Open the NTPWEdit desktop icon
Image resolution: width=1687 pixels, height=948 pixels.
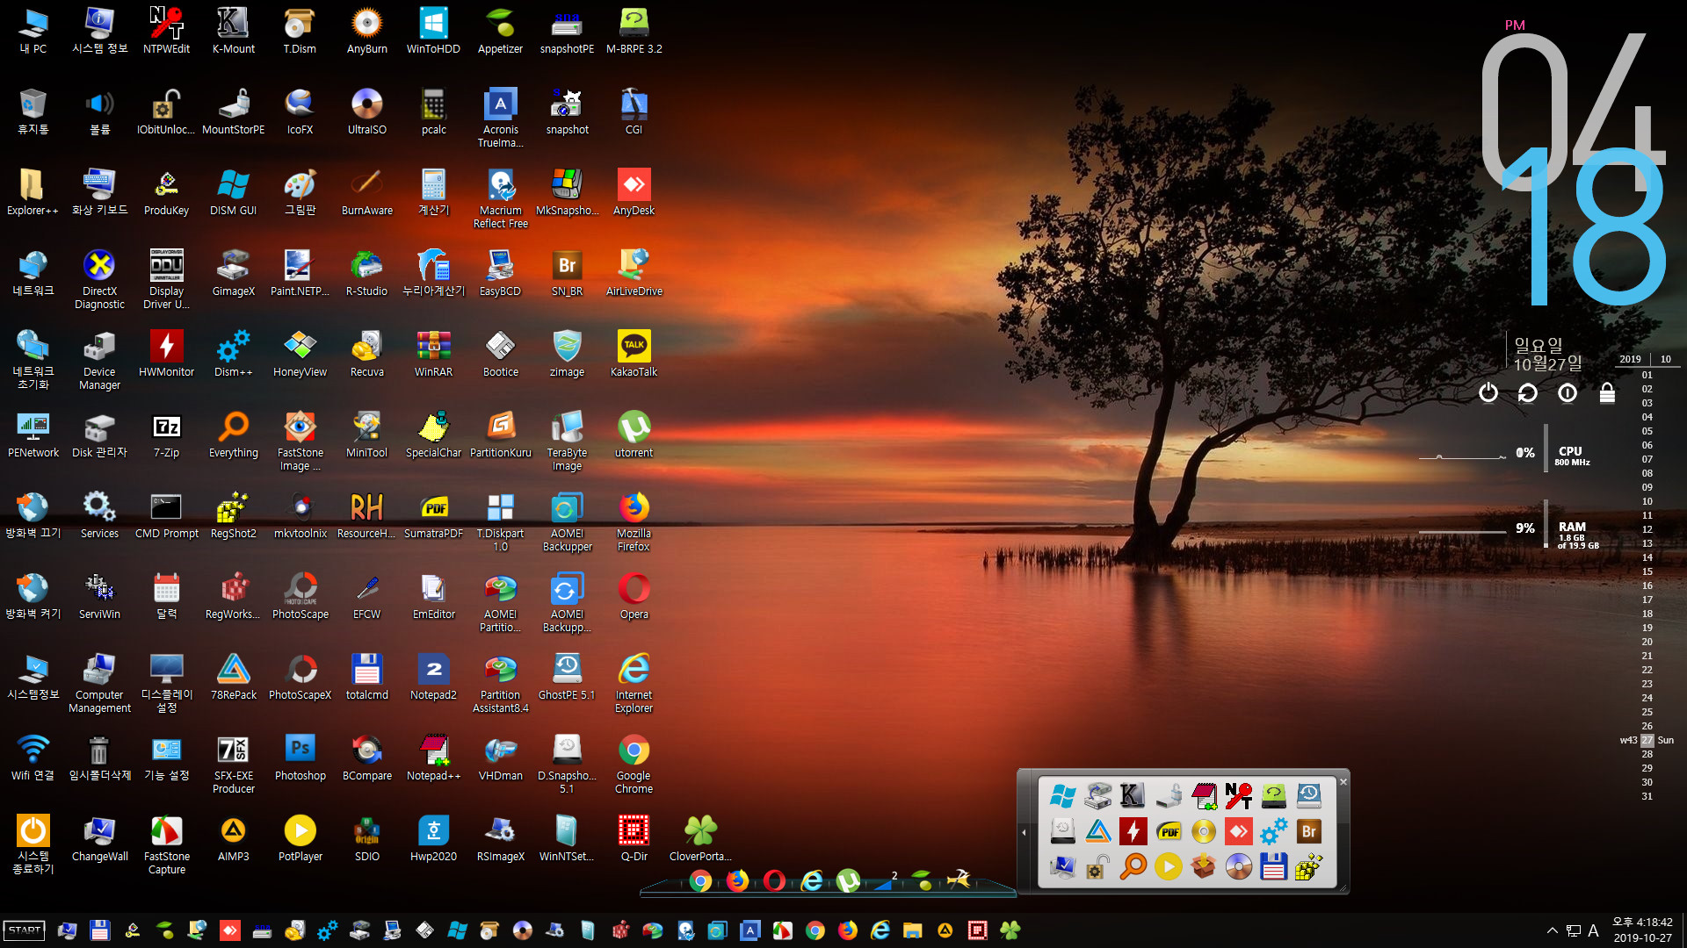(166, 31)
